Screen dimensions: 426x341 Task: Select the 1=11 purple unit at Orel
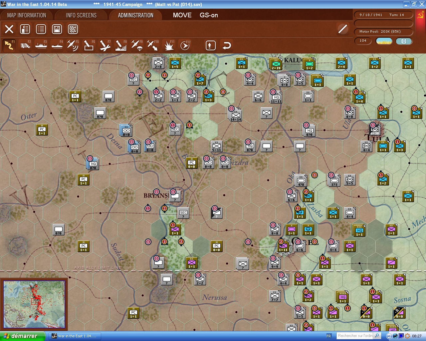(283, 246)
